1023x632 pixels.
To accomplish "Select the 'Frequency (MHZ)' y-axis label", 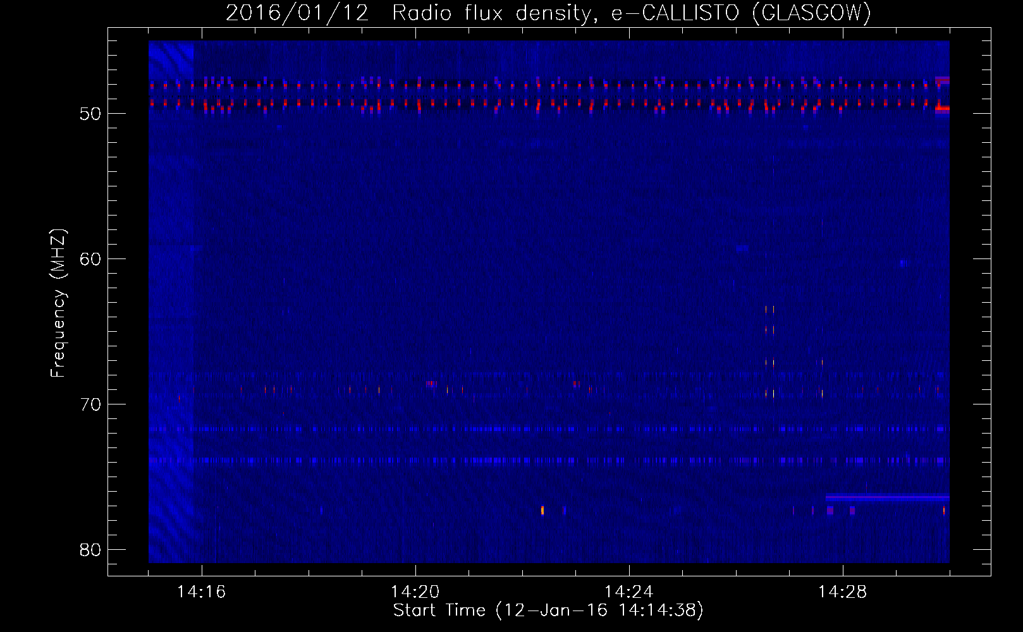I will pyautogui.click(x=58, y=303).
